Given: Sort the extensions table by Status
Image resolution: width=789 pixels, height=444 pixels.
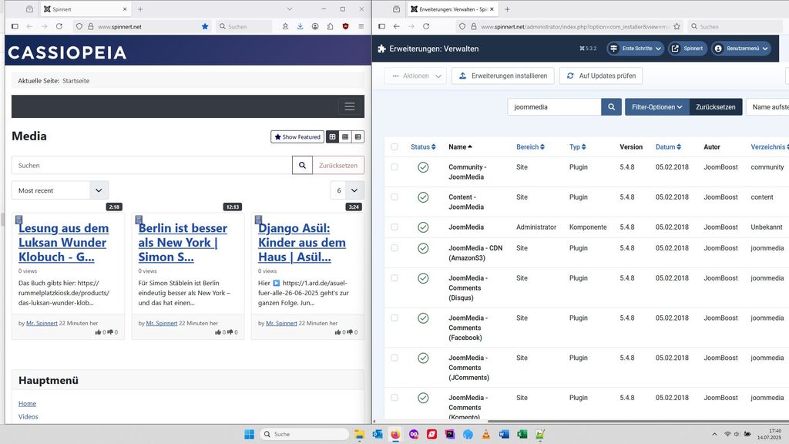Looking at the screenshot, I should 423,147.
